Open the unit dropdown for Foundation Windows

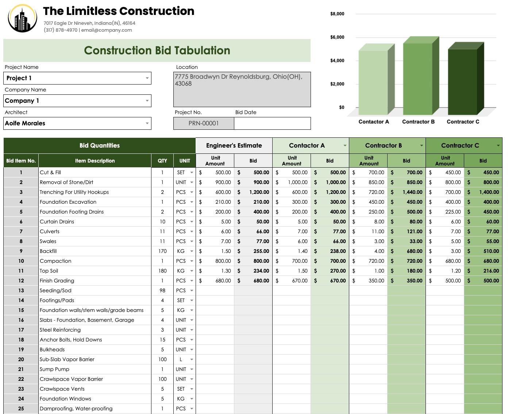192,399
